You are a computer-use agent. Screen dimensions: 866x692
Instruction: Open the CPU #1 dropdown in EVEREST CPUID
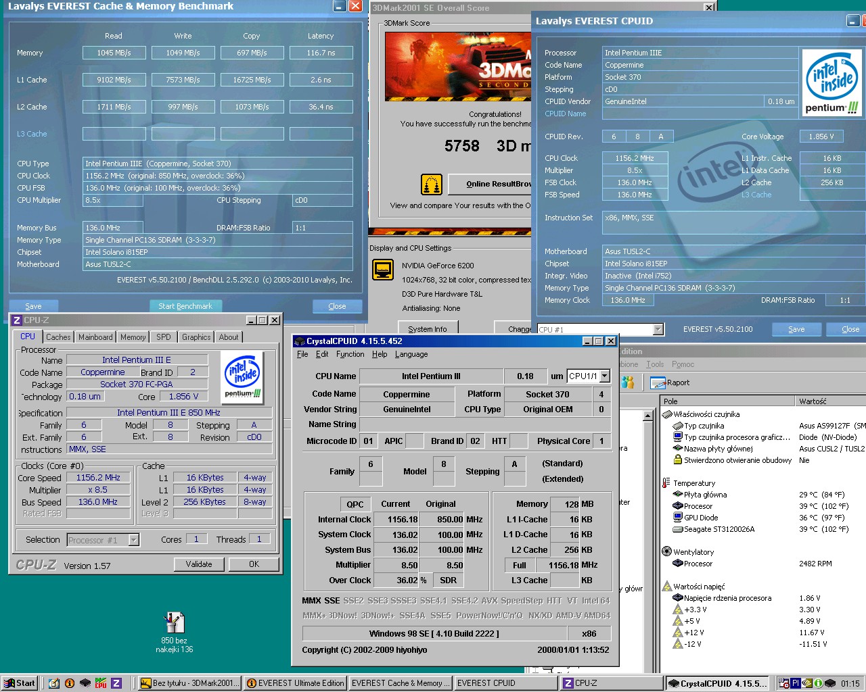point(658,330)
